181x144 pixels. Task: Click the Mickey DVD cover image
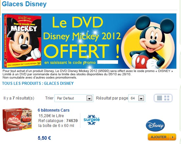click(x=23, y=41)
